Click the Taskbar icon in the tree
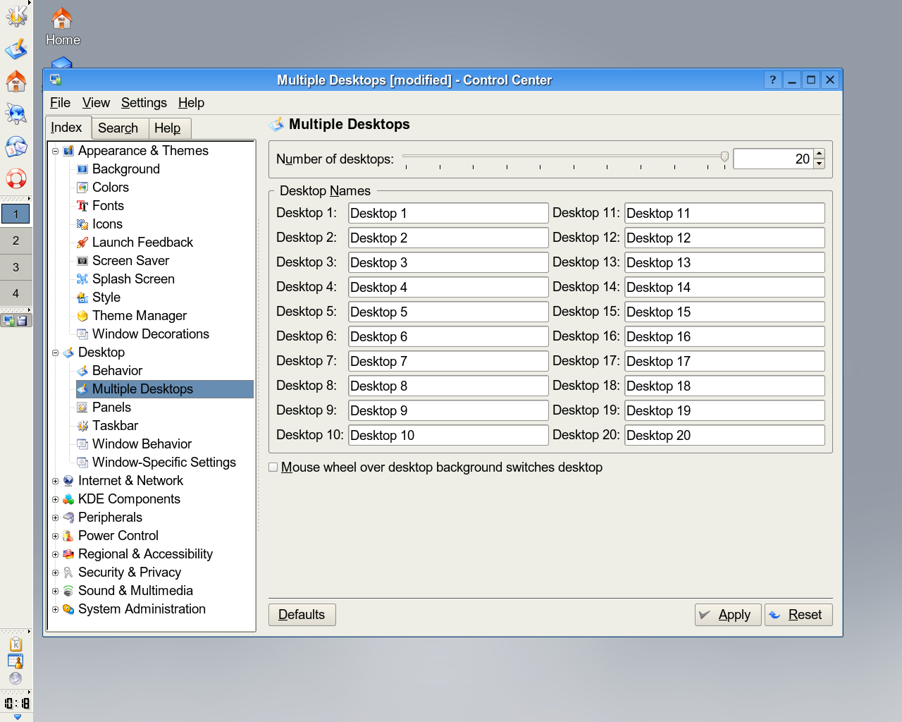The image size is (902, 722). 82,426
